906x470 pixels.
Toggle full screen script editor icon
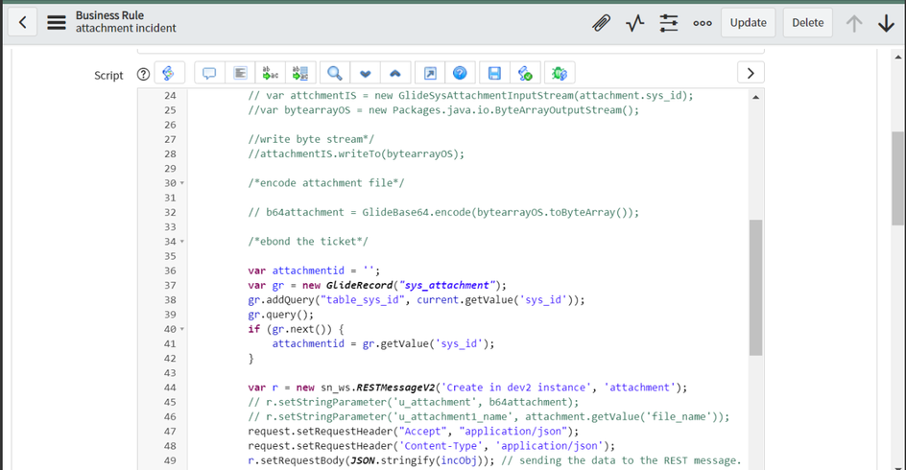[430, 73]
